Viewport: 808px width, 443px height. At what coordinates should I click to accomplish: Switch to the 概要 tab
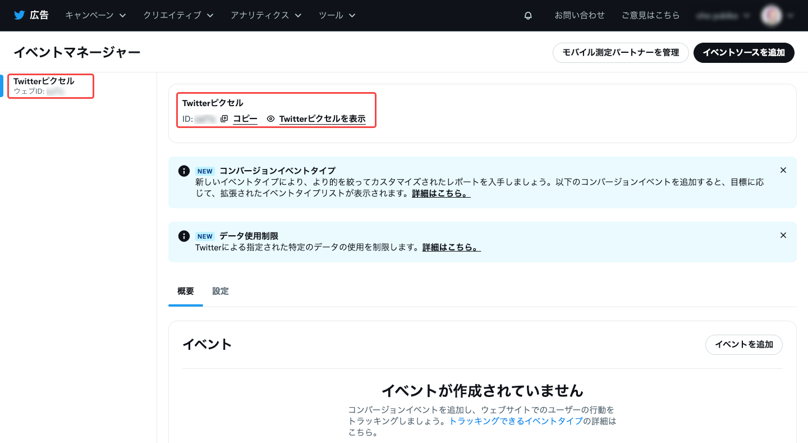click(x=186, y=291)
